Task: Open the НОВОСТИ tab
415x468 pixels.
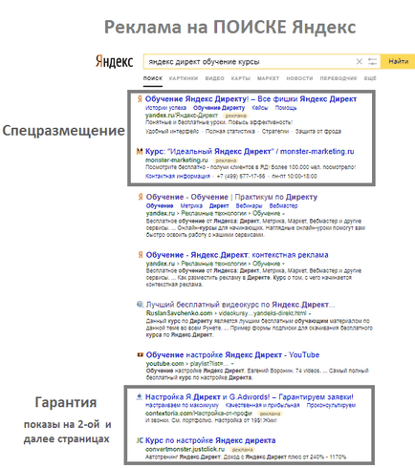Action: click(x=299, y=78)
